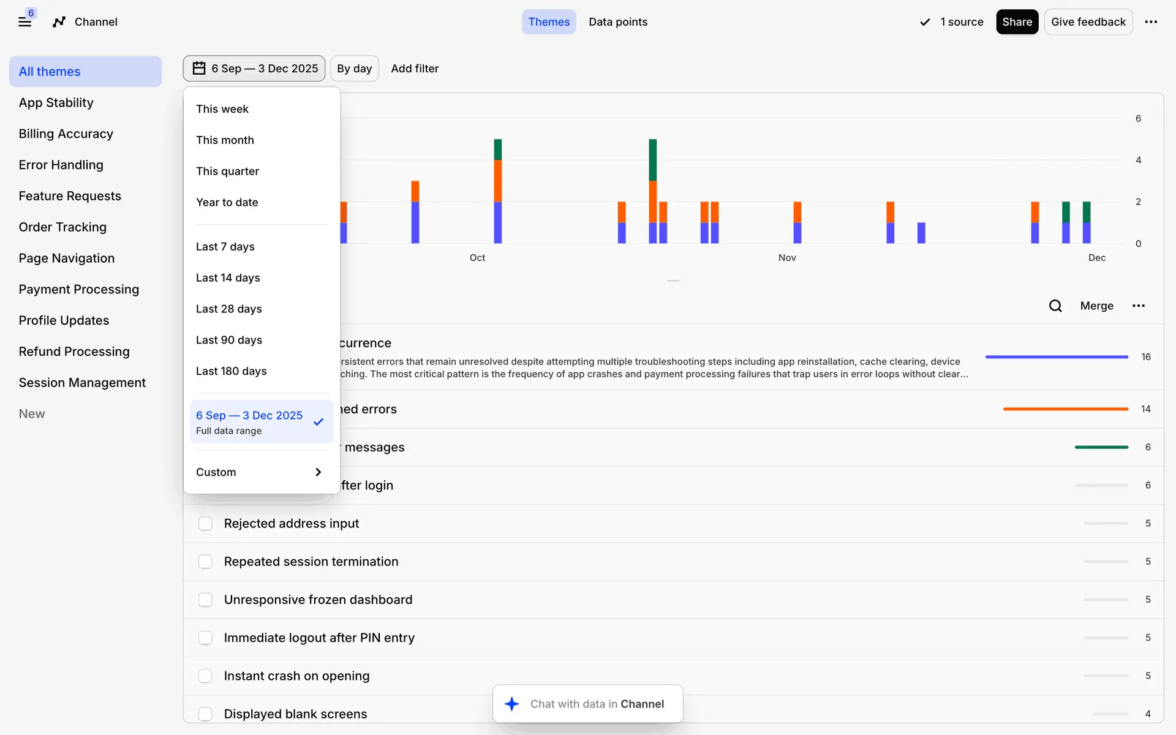
Task: Click the calendar icon in date filter
Action: pyautogui.click(x=199, y=69)
